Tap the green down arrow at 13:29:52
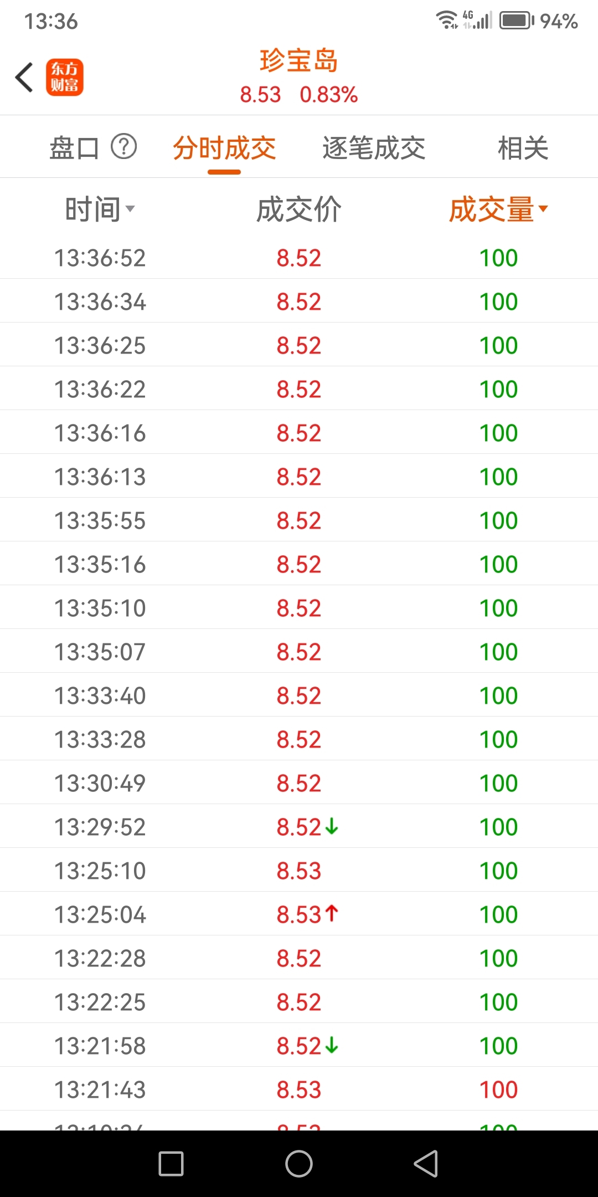598x1197 pixels. point(332,826)
